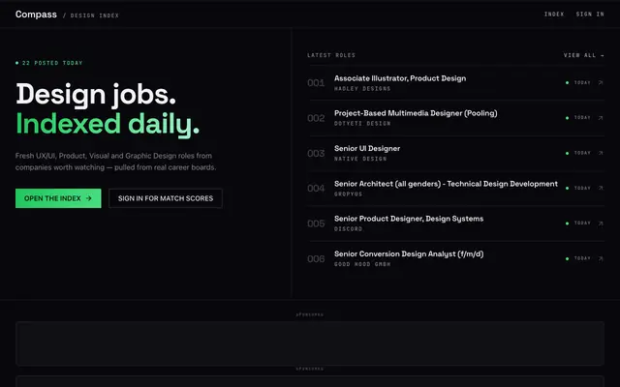
Task: Click the row number 006
Action: (x=316, y=259)
